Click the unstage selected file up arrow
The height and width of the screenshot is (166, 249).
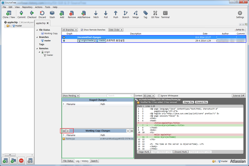68,131
